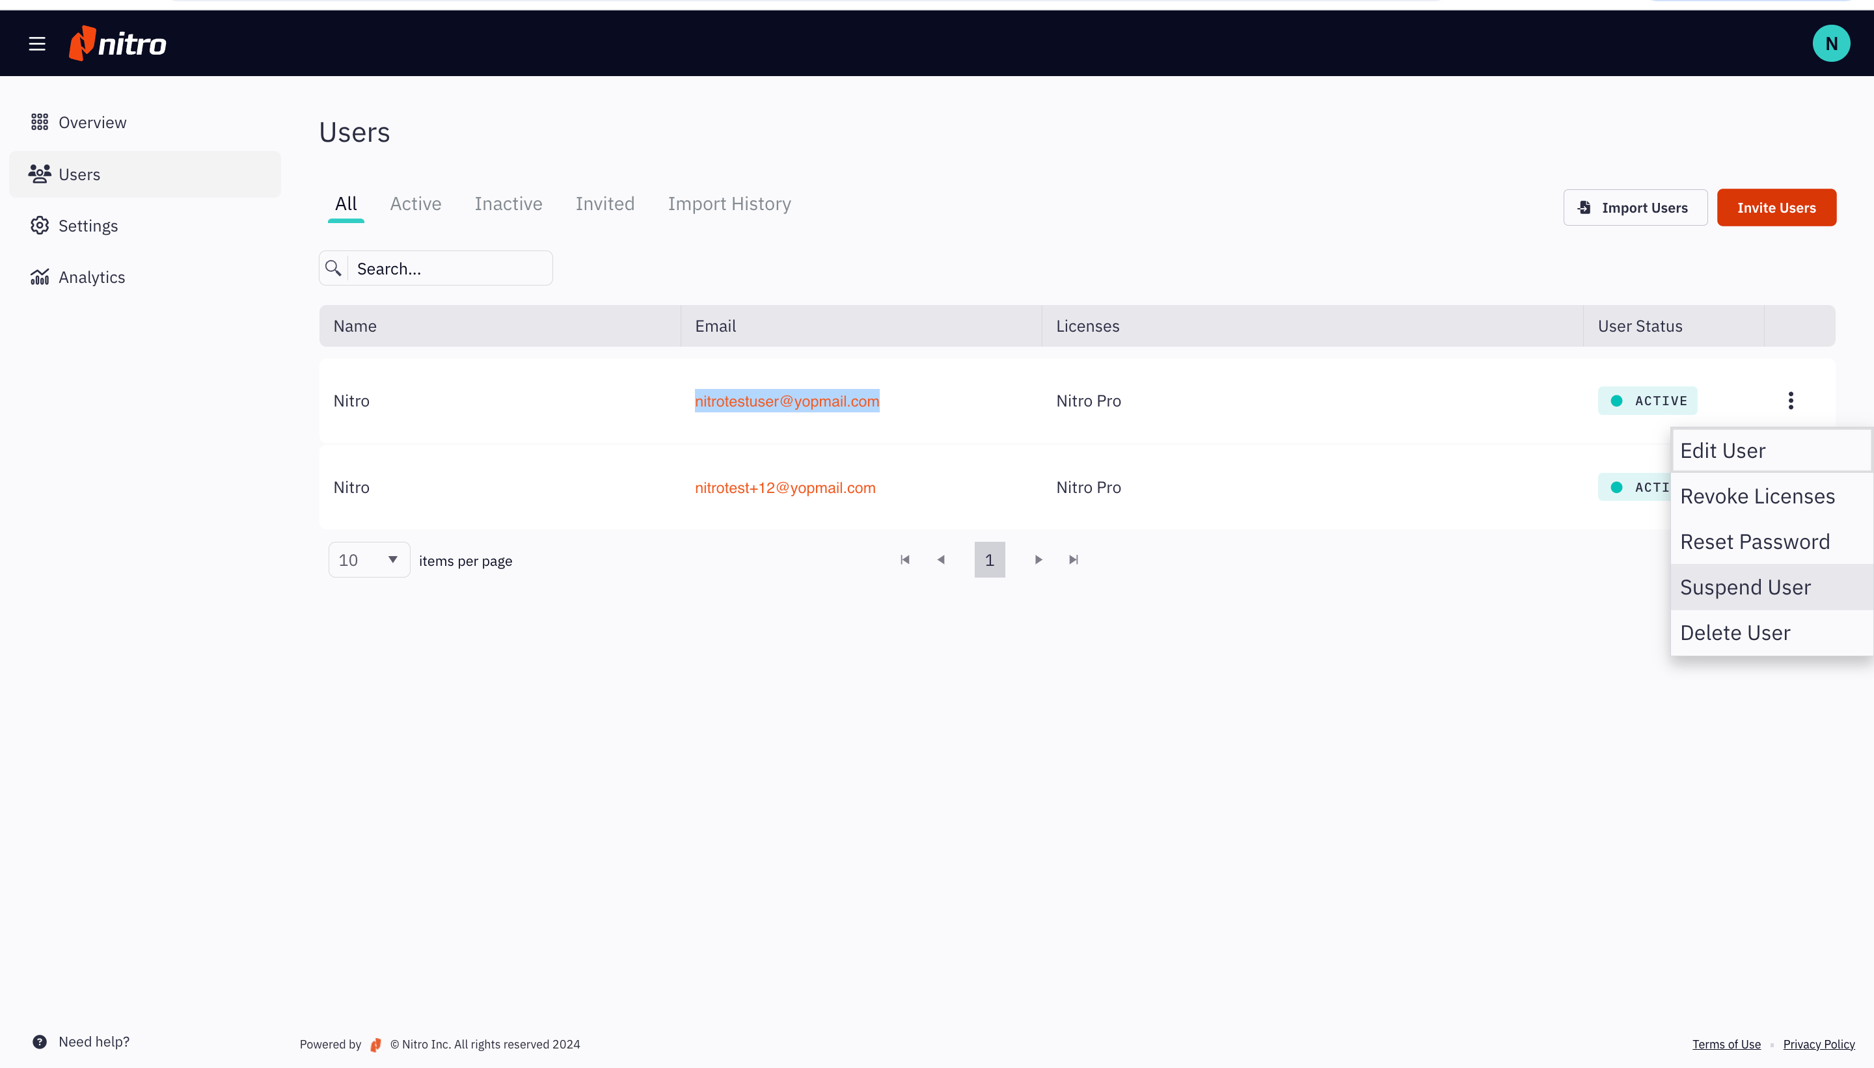Open three-dot menu for nitrotestuser row
Viewport: 1874px width, 1068px height.
click(1790, 401)
